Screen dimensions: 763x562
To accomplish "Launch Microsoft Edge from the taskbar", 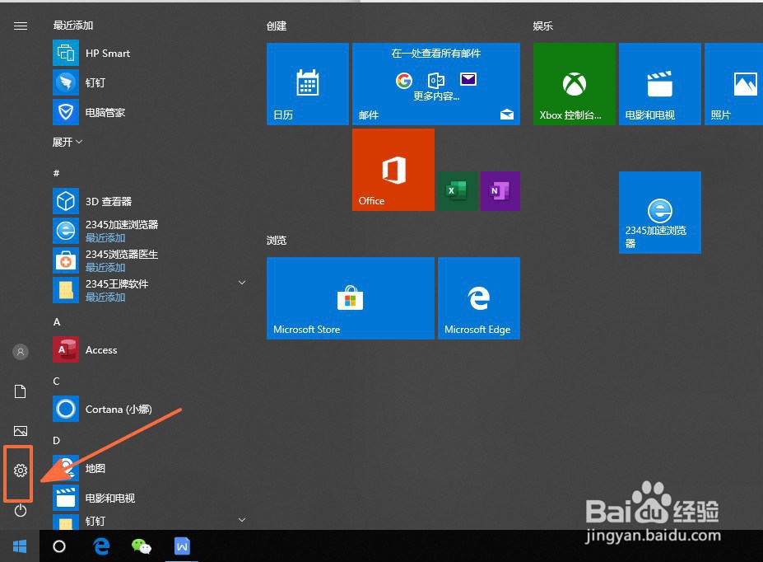I will (x=100, y=546).
